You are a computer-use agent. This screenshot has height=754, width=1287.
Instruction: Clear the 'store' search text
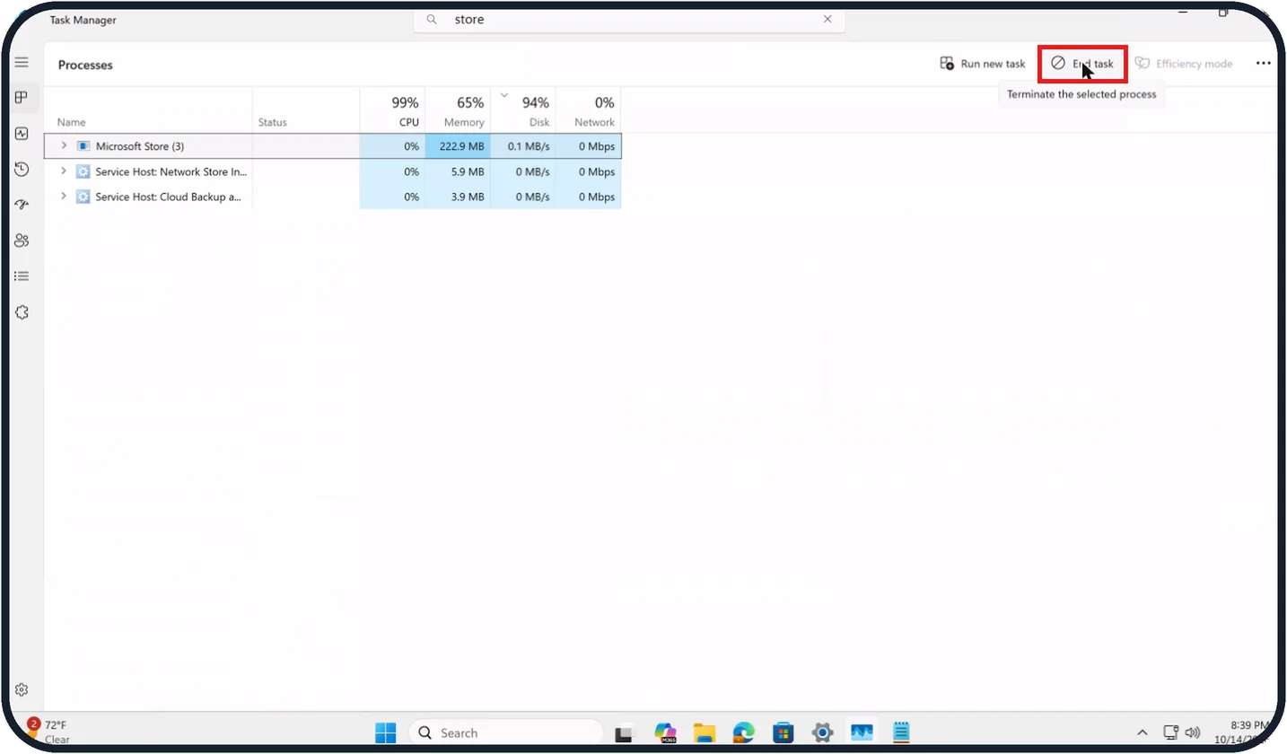pyautogui.click(x=827, y=19)
